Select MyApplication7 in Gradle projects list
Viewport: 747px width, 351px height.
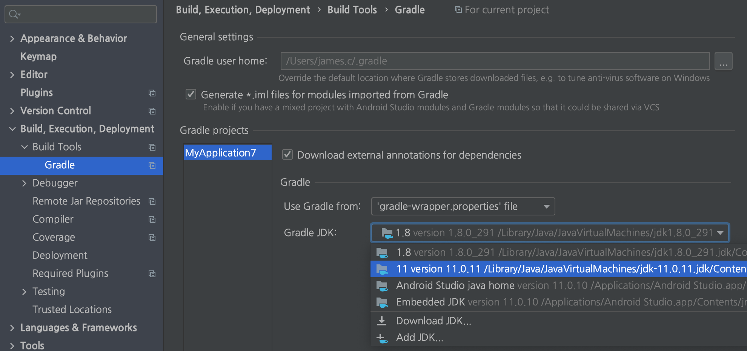[227, 153]
